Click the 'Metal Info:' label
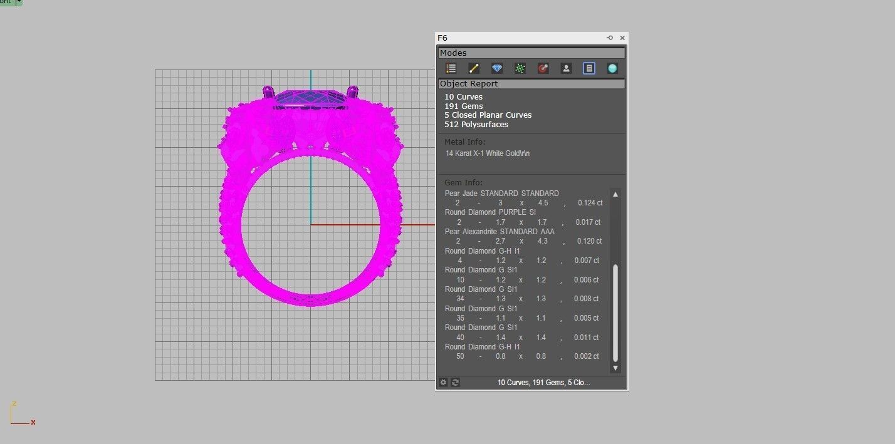Image resolution: width=895 pixels, height=444 pixels. pos(465,142)
